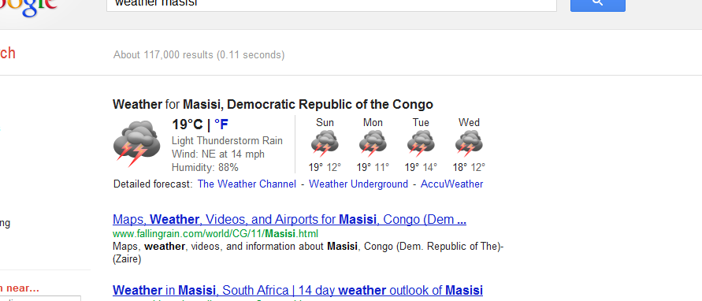Image resolution: width=702 pixels, height=301 pixels.
Task: Open The Weather Channel detailed forecast
Action: click(x=247, y=184)
